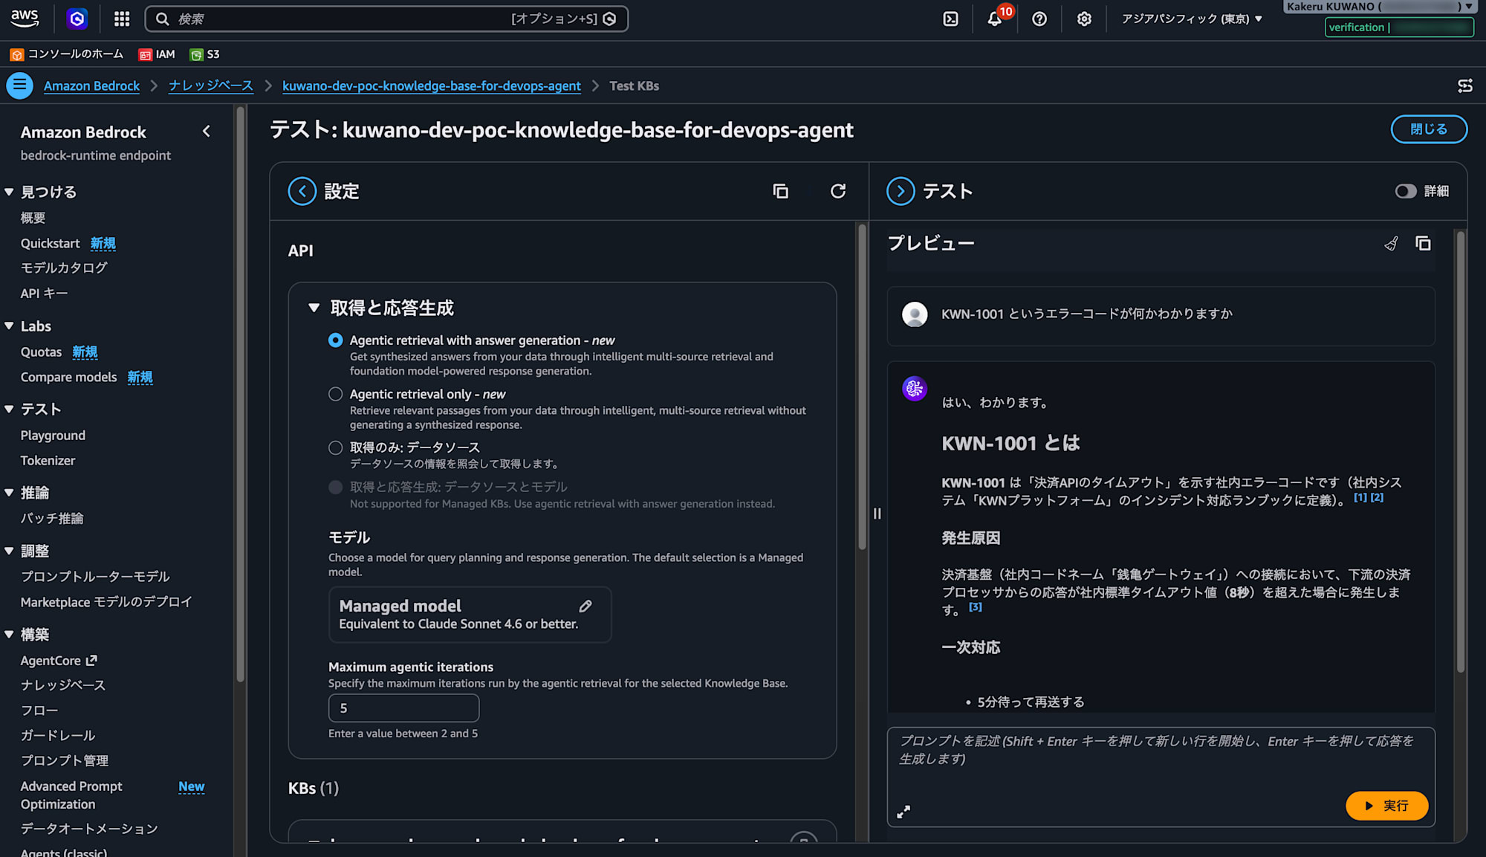Collapse the 設定 panel with back arrow
Screen dimensions: 1486x857
pos(302,191)
